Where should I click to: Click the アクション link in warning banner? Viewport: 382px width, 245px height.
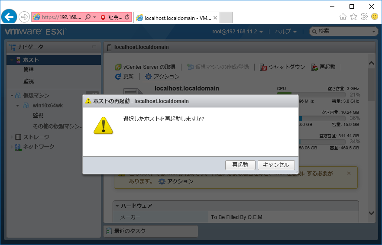[x=176, y=181]
